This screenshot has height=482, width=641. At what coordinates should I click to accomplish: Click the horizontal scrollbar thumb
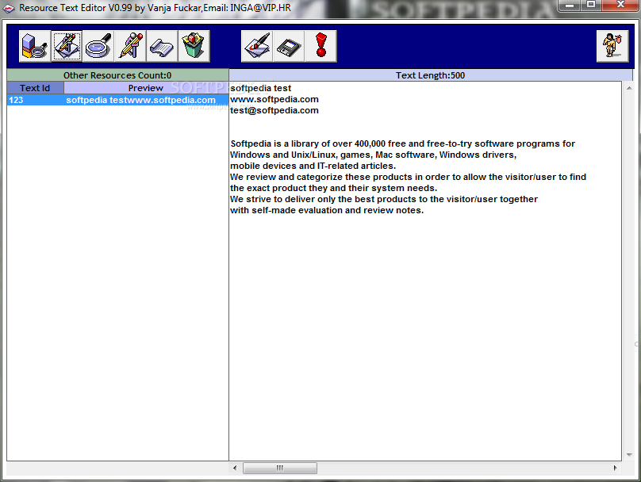[x=280, y=468]
